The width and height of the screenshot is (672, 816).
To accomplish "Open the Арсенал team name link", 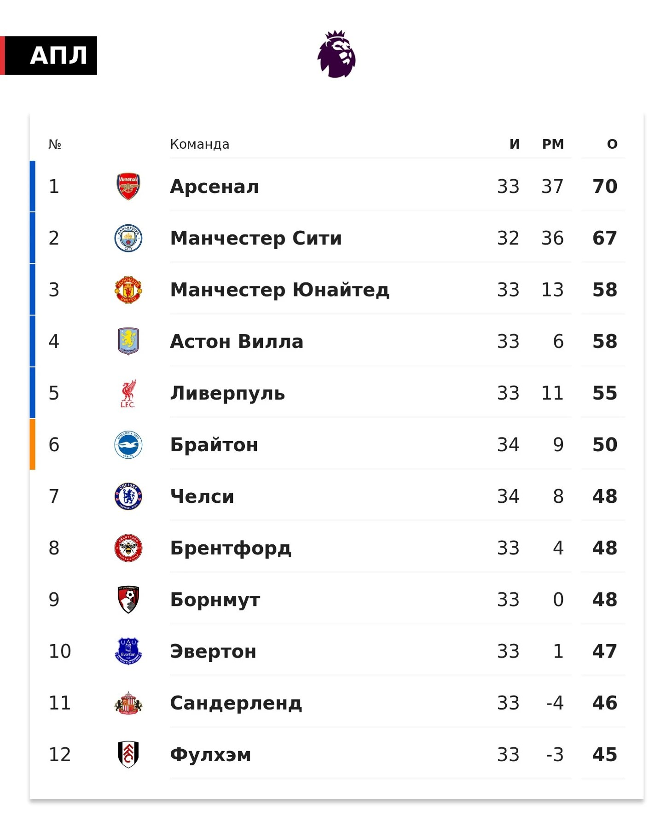I will pyautogui.click(x=214, y=187).
